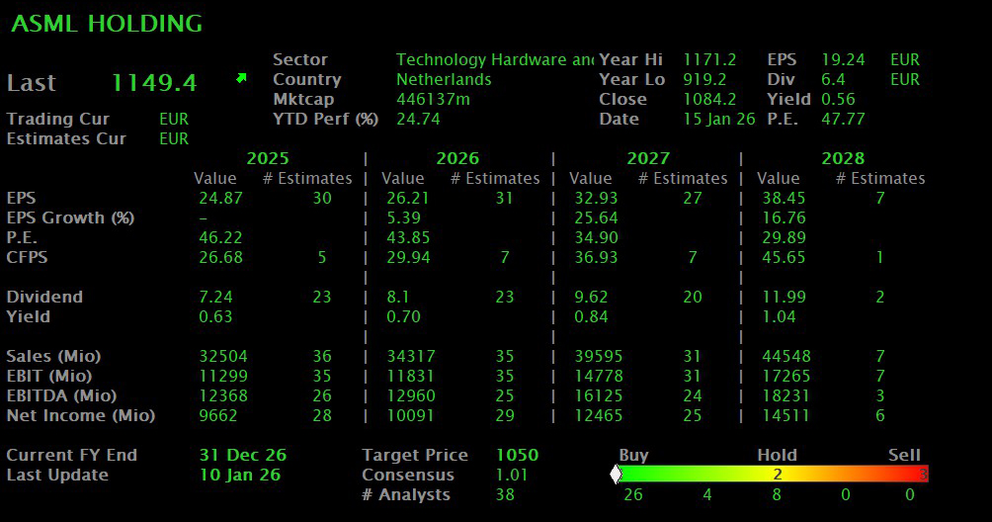Viewport: 992px width, 522px height.
Task: Select the 2025 Dividend value 7.24
Action: click(215, 297)
